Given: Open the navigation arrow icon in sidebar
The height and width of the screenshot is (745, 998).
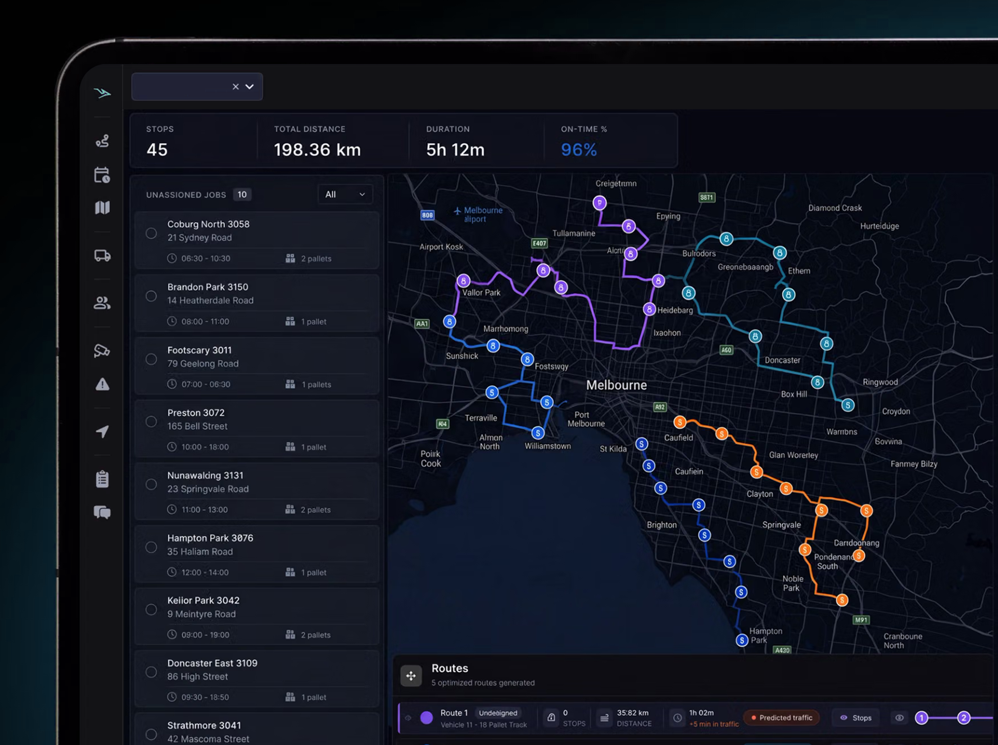Looking at the screenshot, I should pos(102,432).
